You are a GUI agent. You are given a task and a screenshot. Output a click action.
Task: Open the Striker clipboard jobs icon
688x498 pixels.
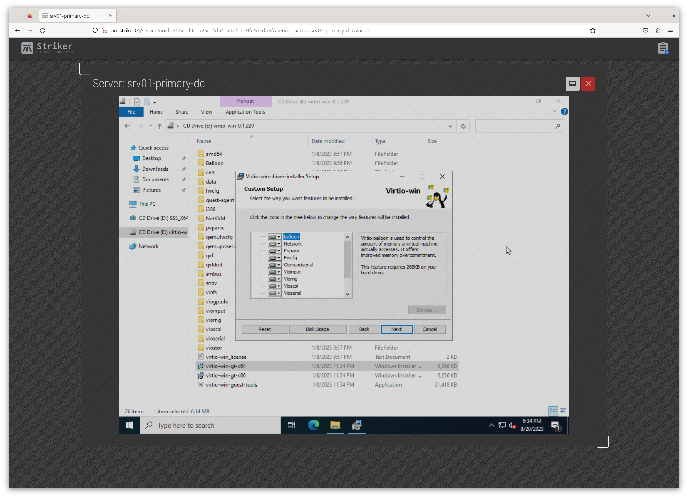(x=663, y=48)
